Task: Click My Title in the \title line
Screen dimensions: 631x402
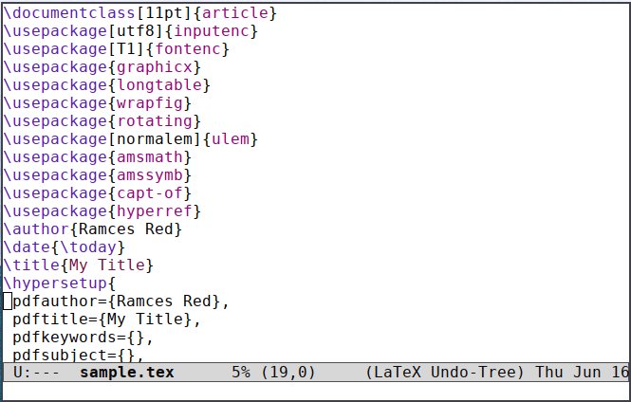Action: 107,265
